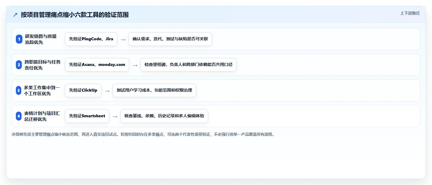Click the text 研发链路与质量追踪优先
Viewport: 432px width, 185px height.
41,39
